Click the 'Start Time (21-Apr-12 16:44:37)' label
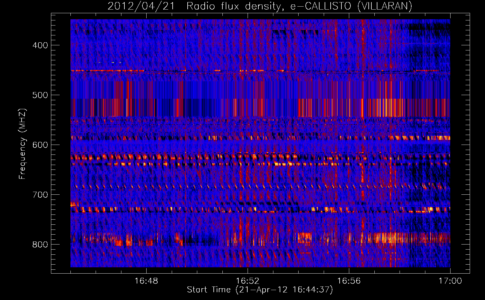 tap(260, 290)
